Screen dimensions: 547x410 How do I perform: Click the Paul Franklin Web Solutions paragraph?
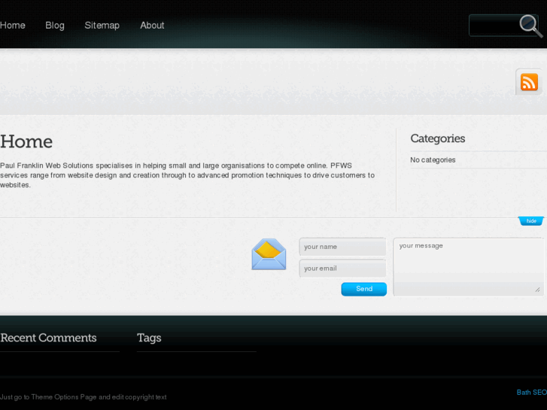click(187, 175)
